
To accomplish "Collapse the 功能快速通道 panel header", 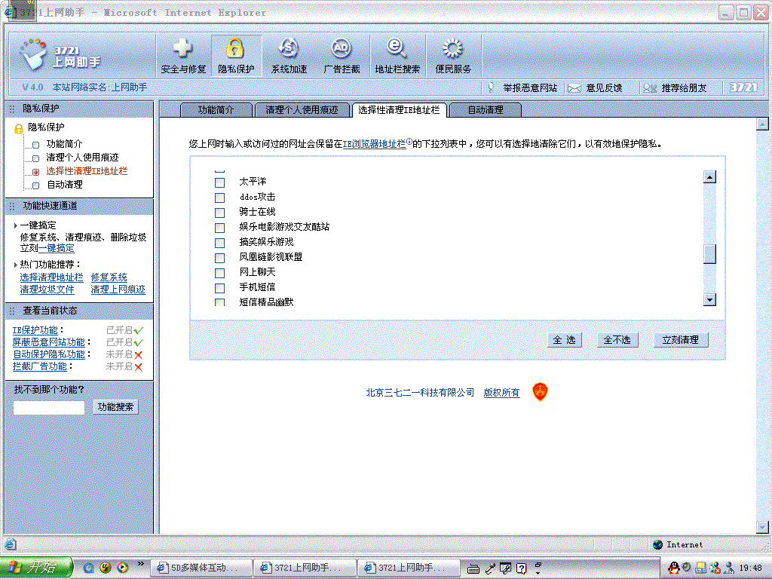I will [78, 206].
